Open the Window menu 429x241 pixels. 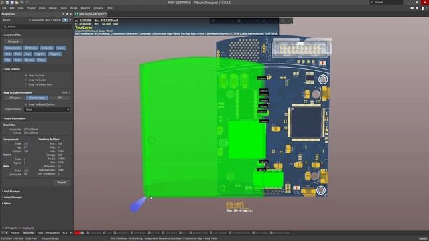[99, 8]
